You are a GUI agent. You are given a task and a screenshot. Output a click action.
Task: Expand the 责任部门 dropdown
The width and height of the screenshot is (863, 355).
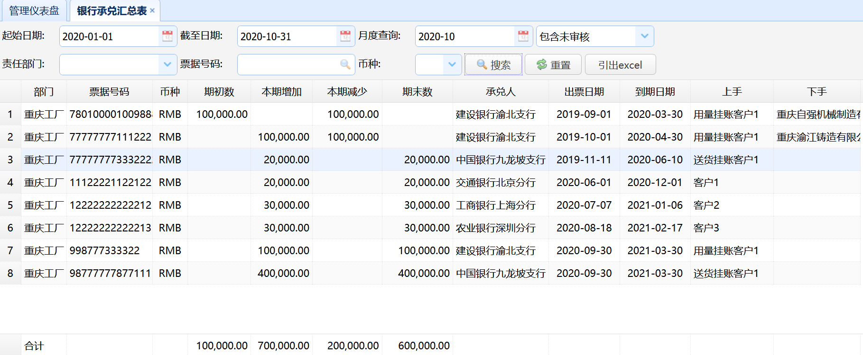[x=167, y=64]
